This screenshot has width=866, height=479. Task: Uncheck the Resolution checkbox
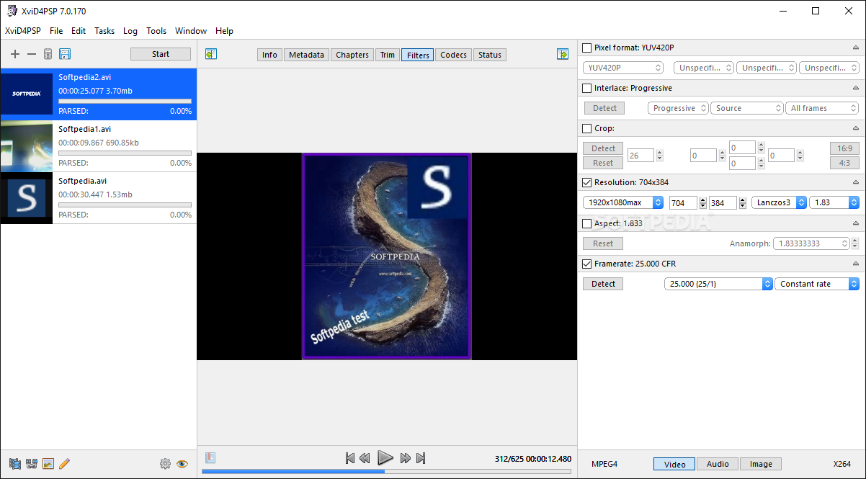[587, 183]
